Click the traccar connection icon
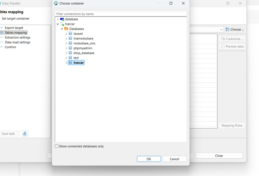 click(62, 24)
